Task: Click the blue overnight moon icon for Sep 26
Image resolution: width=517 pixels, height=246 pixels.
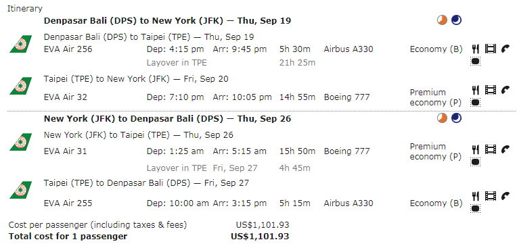Action: pos(456,118)
